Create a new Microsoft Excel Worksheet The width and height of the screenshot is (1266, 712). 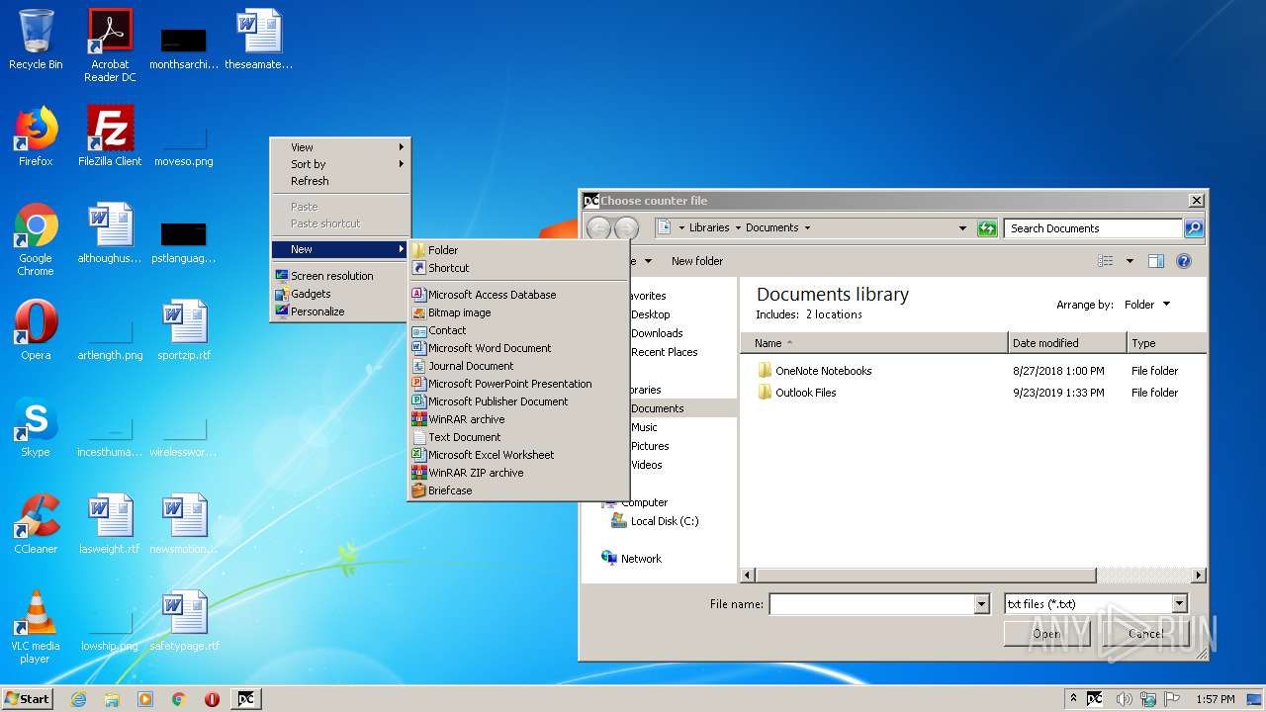click(519, 455)
